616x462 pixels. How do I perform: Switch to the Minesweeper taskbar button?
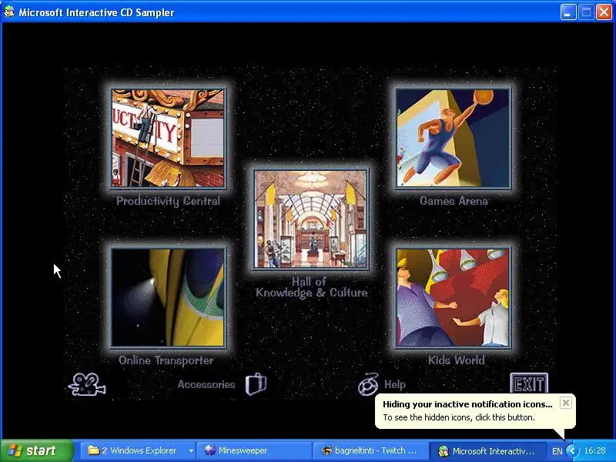[x=254, y=450]
